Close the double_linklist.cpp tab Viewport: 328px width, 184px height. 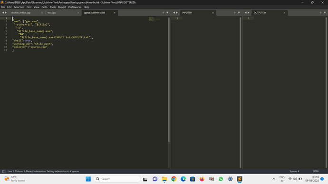click(42, 13)
